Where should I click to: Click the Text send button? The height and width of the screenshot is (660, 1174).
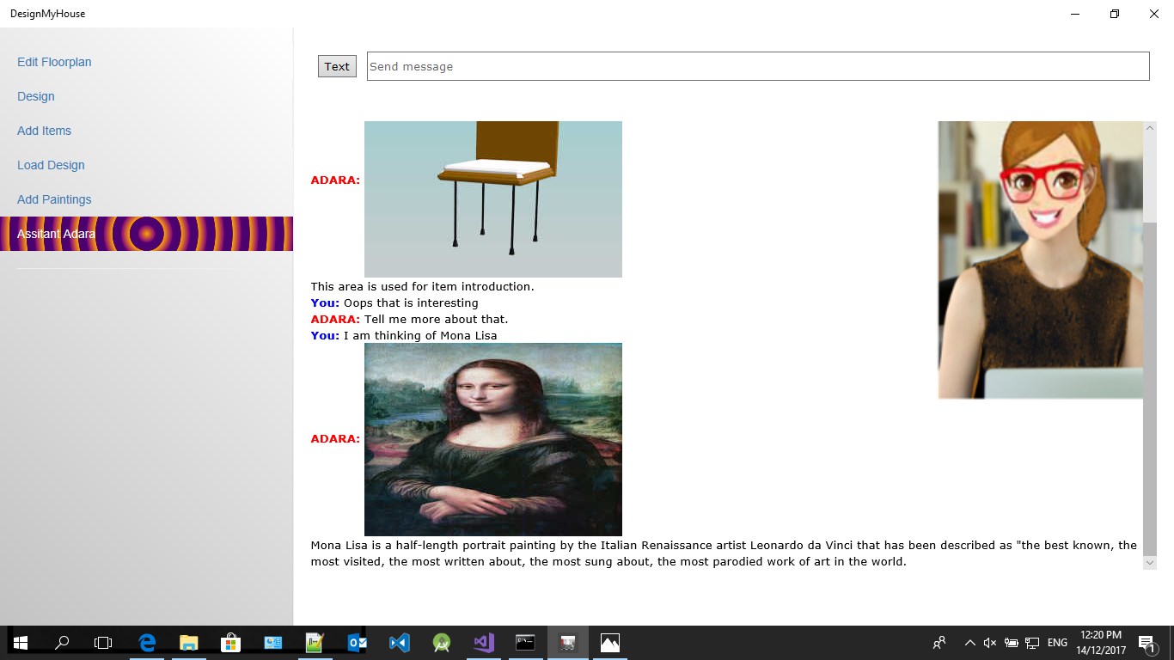pyautogui.click(x=337, y=66)
